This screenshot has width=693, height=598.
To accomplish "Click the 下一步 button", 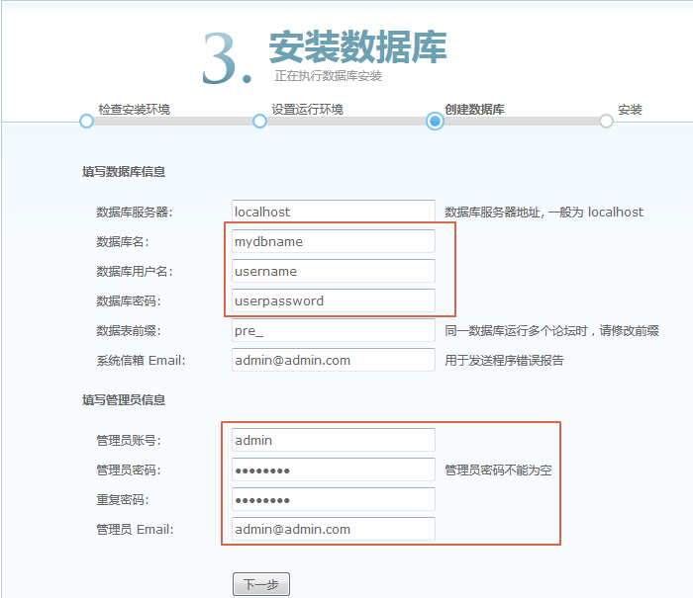I will tap(261, 584).
